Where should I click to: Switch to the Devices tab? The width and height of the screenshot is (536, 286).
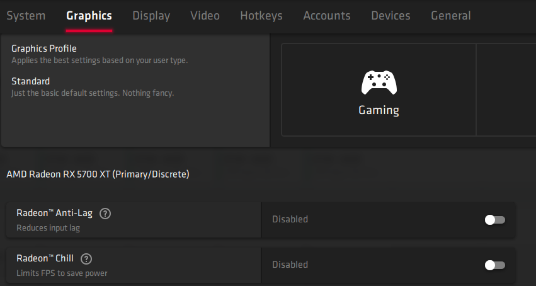tap(391, 16)
